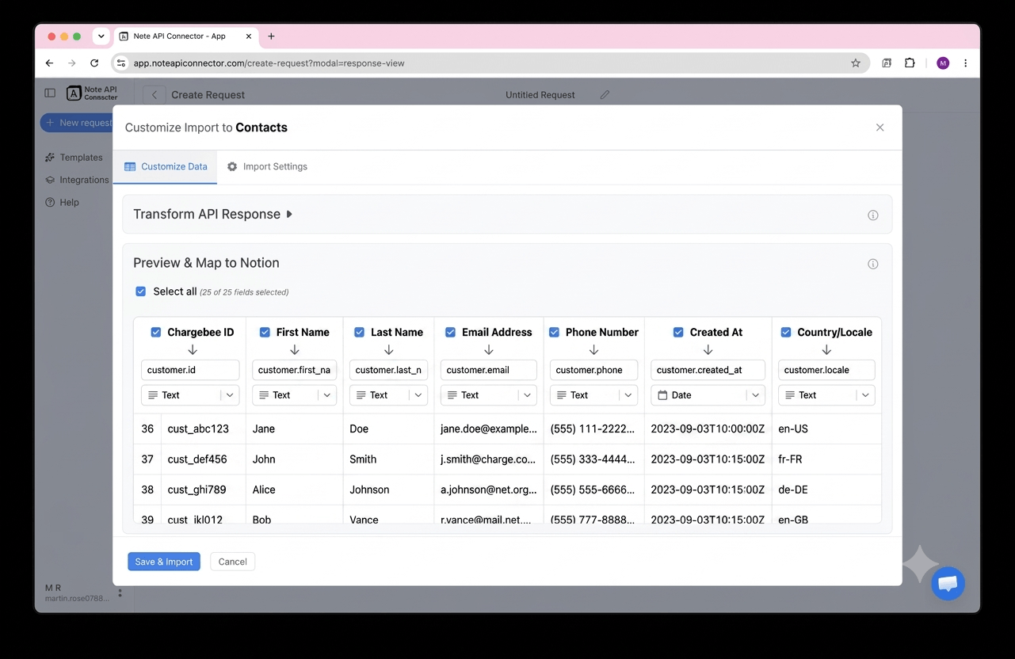1015x659 pixels.
Task: Edit the customer.id field mapping input
Action: click(x=190, y=370)
